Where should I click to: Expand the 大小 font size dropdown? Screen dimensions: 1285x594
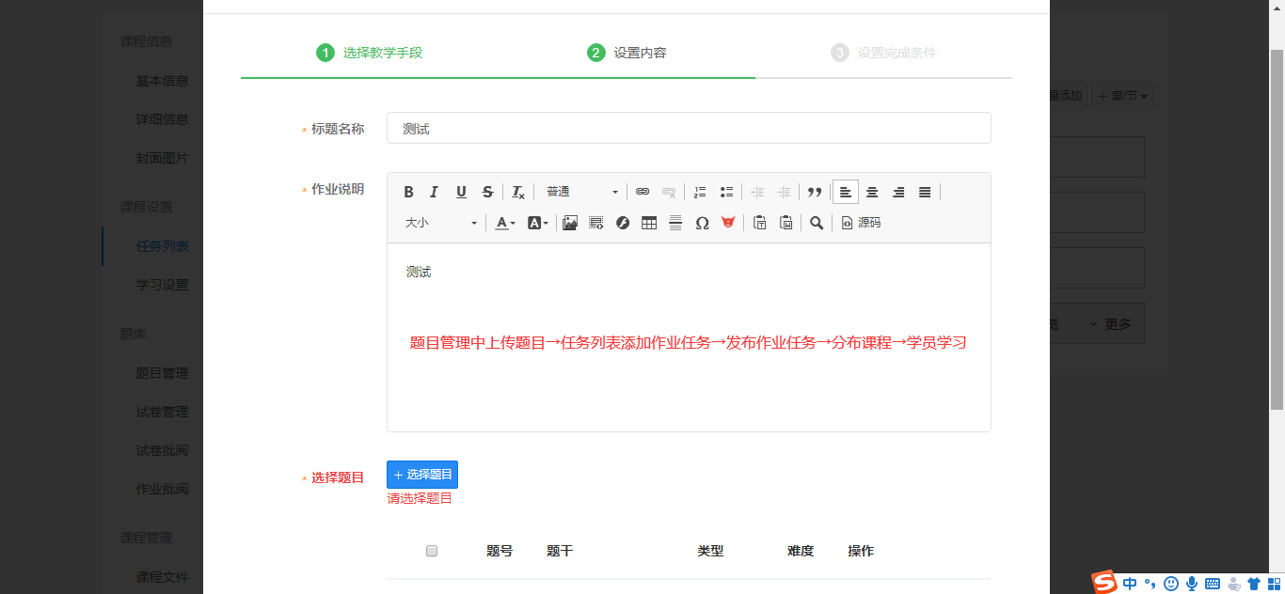[x=441, y=223]
